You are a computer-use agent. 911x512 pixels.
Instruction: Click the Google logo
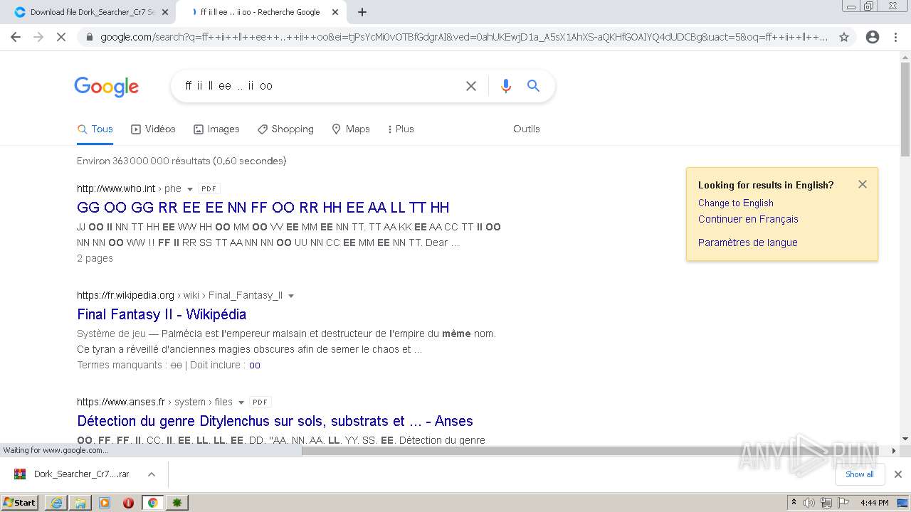[x=106, y=87]
